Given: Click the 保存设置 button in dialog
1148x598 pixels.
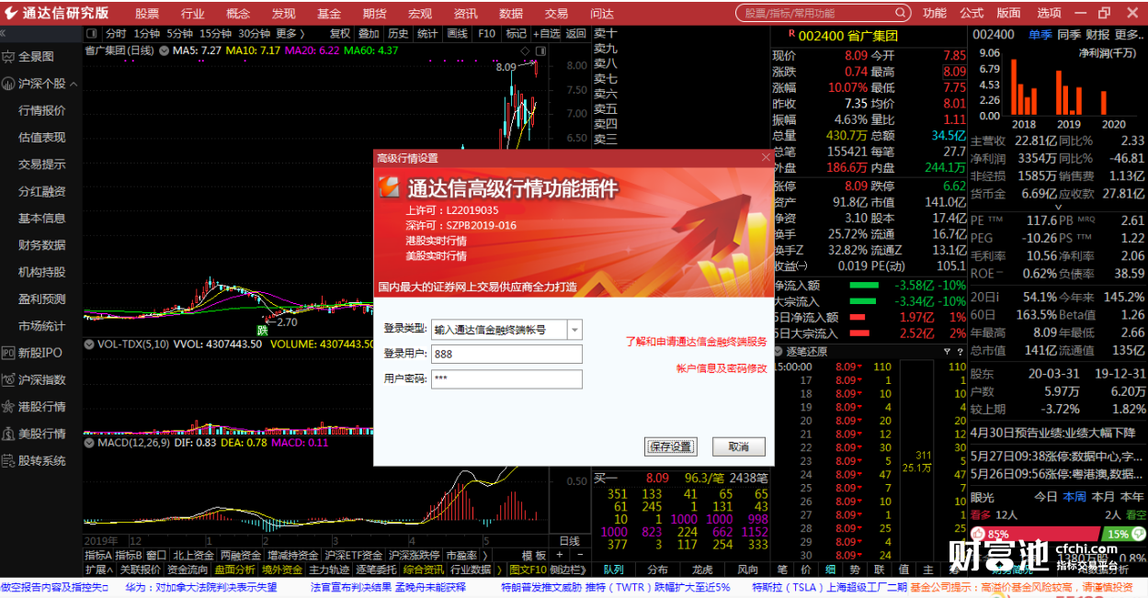Looking at the screenshot, I should [671, 446].
